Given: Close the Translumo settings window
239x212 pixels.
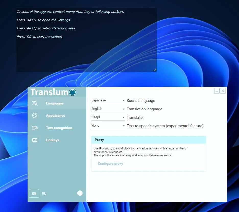Looking at the screenshot, I should tap(223, 91).
